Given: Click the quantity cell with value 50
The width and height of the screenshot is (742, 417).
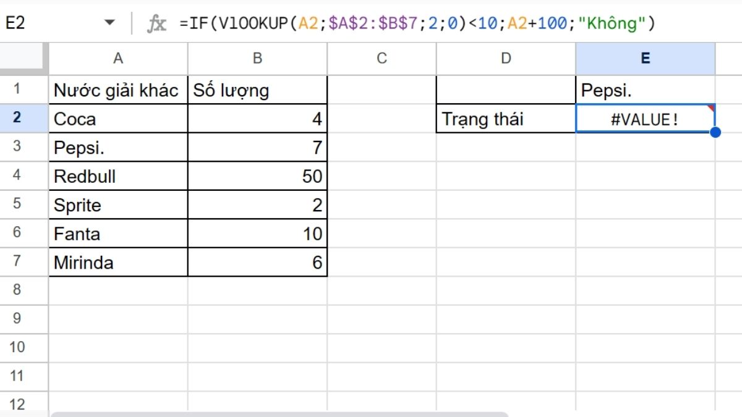Looking at the screenshot, I should [258, 175].
